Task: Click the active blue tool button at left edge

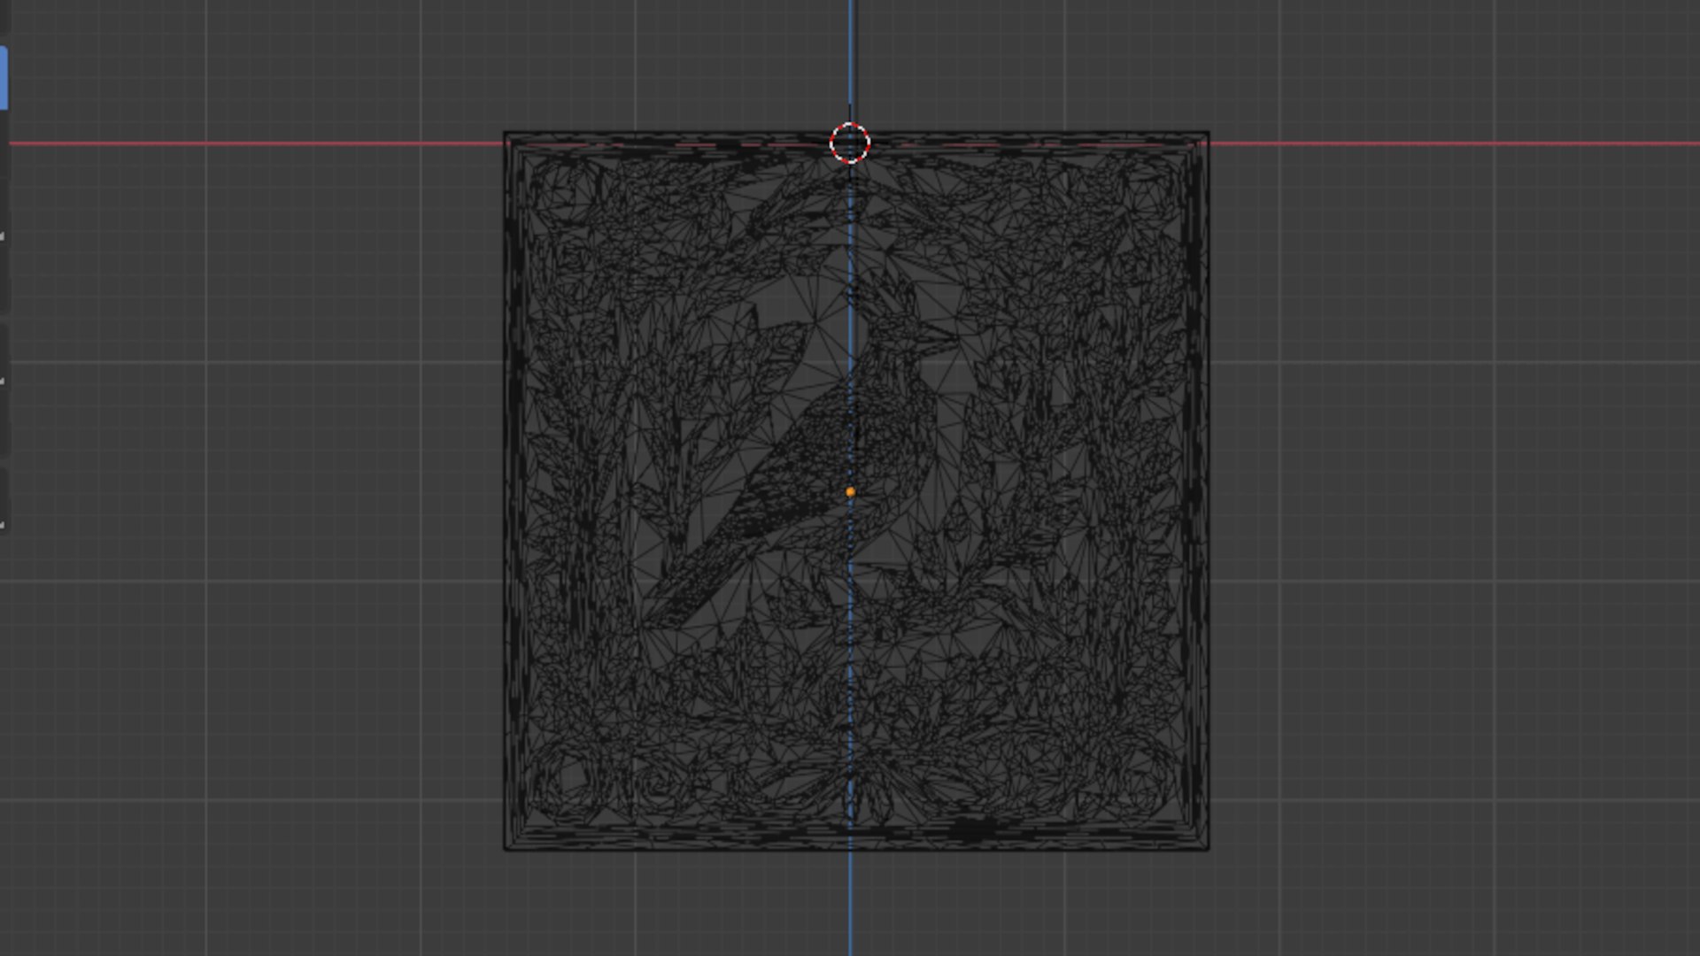Action: point(4,78)
